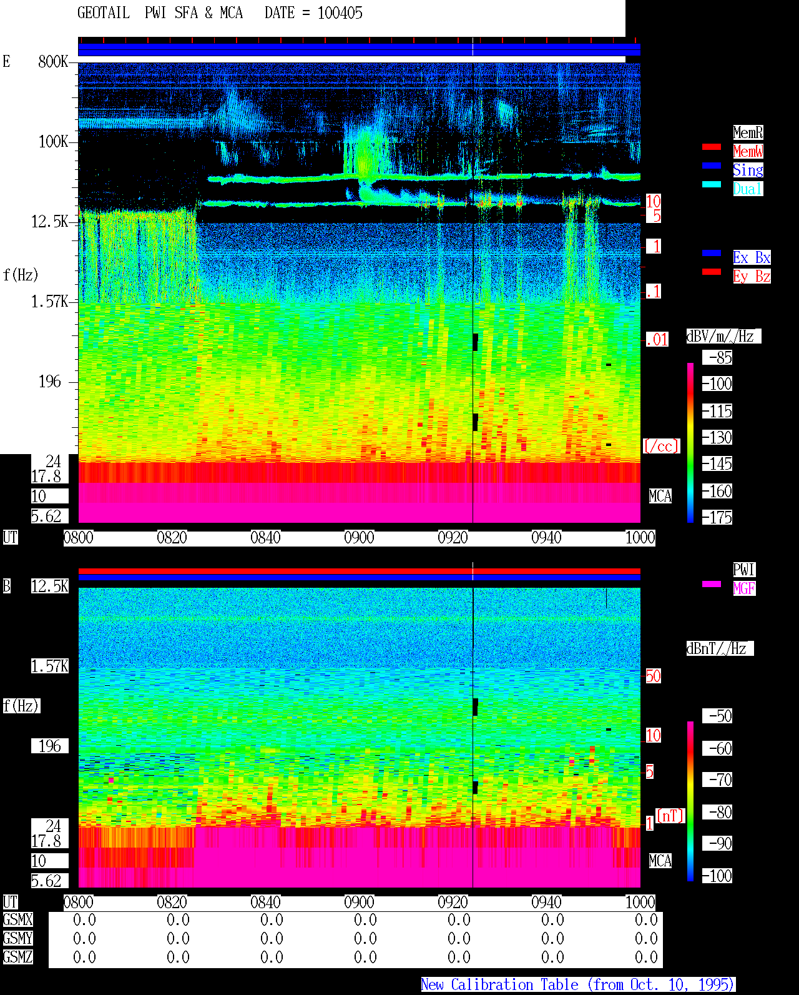799x995 pixels.
Task: Select the MemW legend label
Action: [x=748, y=151]
